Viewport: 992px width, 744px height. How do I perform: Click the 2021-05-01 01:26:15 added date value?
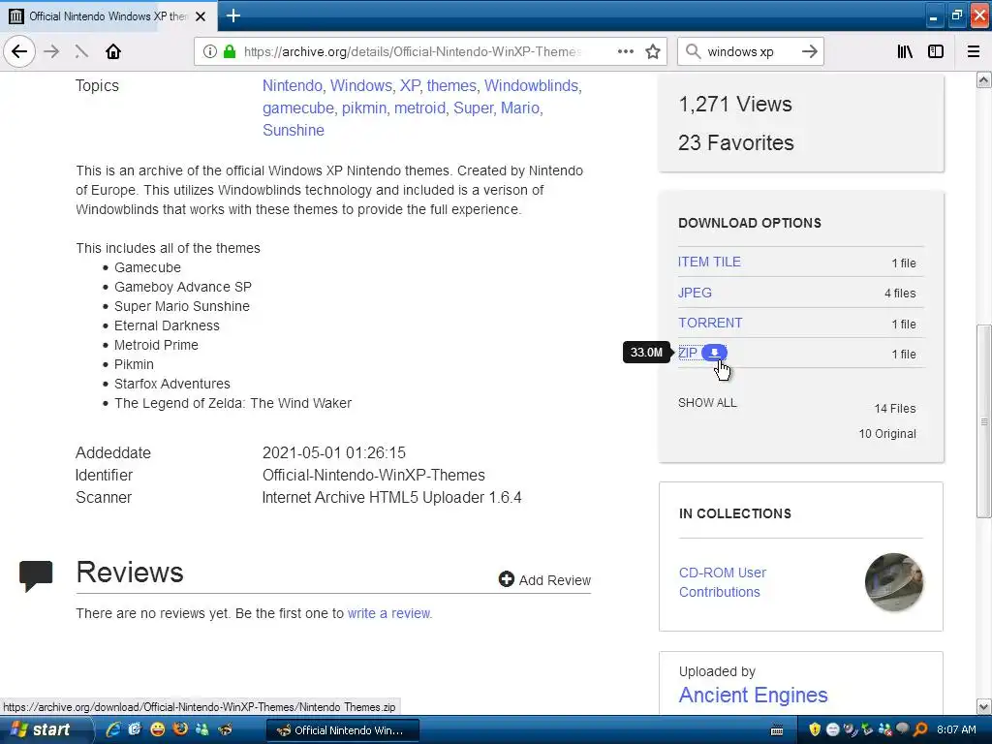(334, 453)
